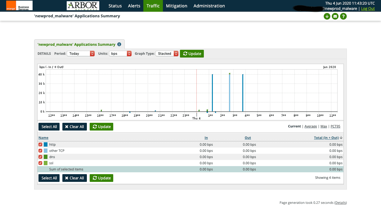
Task: Click the Current view label
Action: point(294,126)
